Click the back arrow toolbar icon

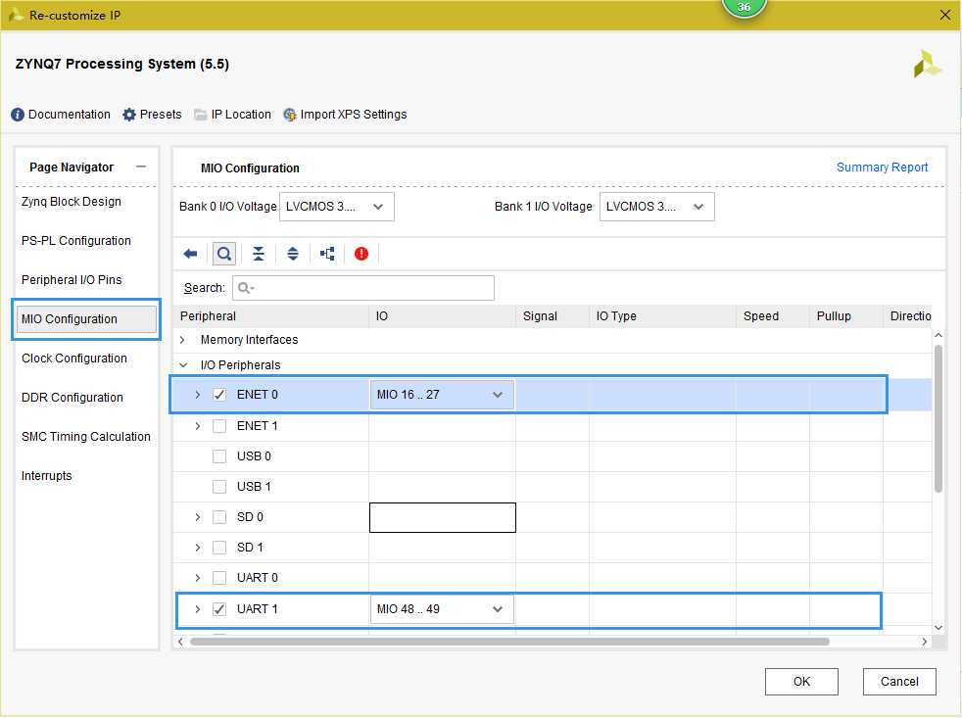[190, 254]
